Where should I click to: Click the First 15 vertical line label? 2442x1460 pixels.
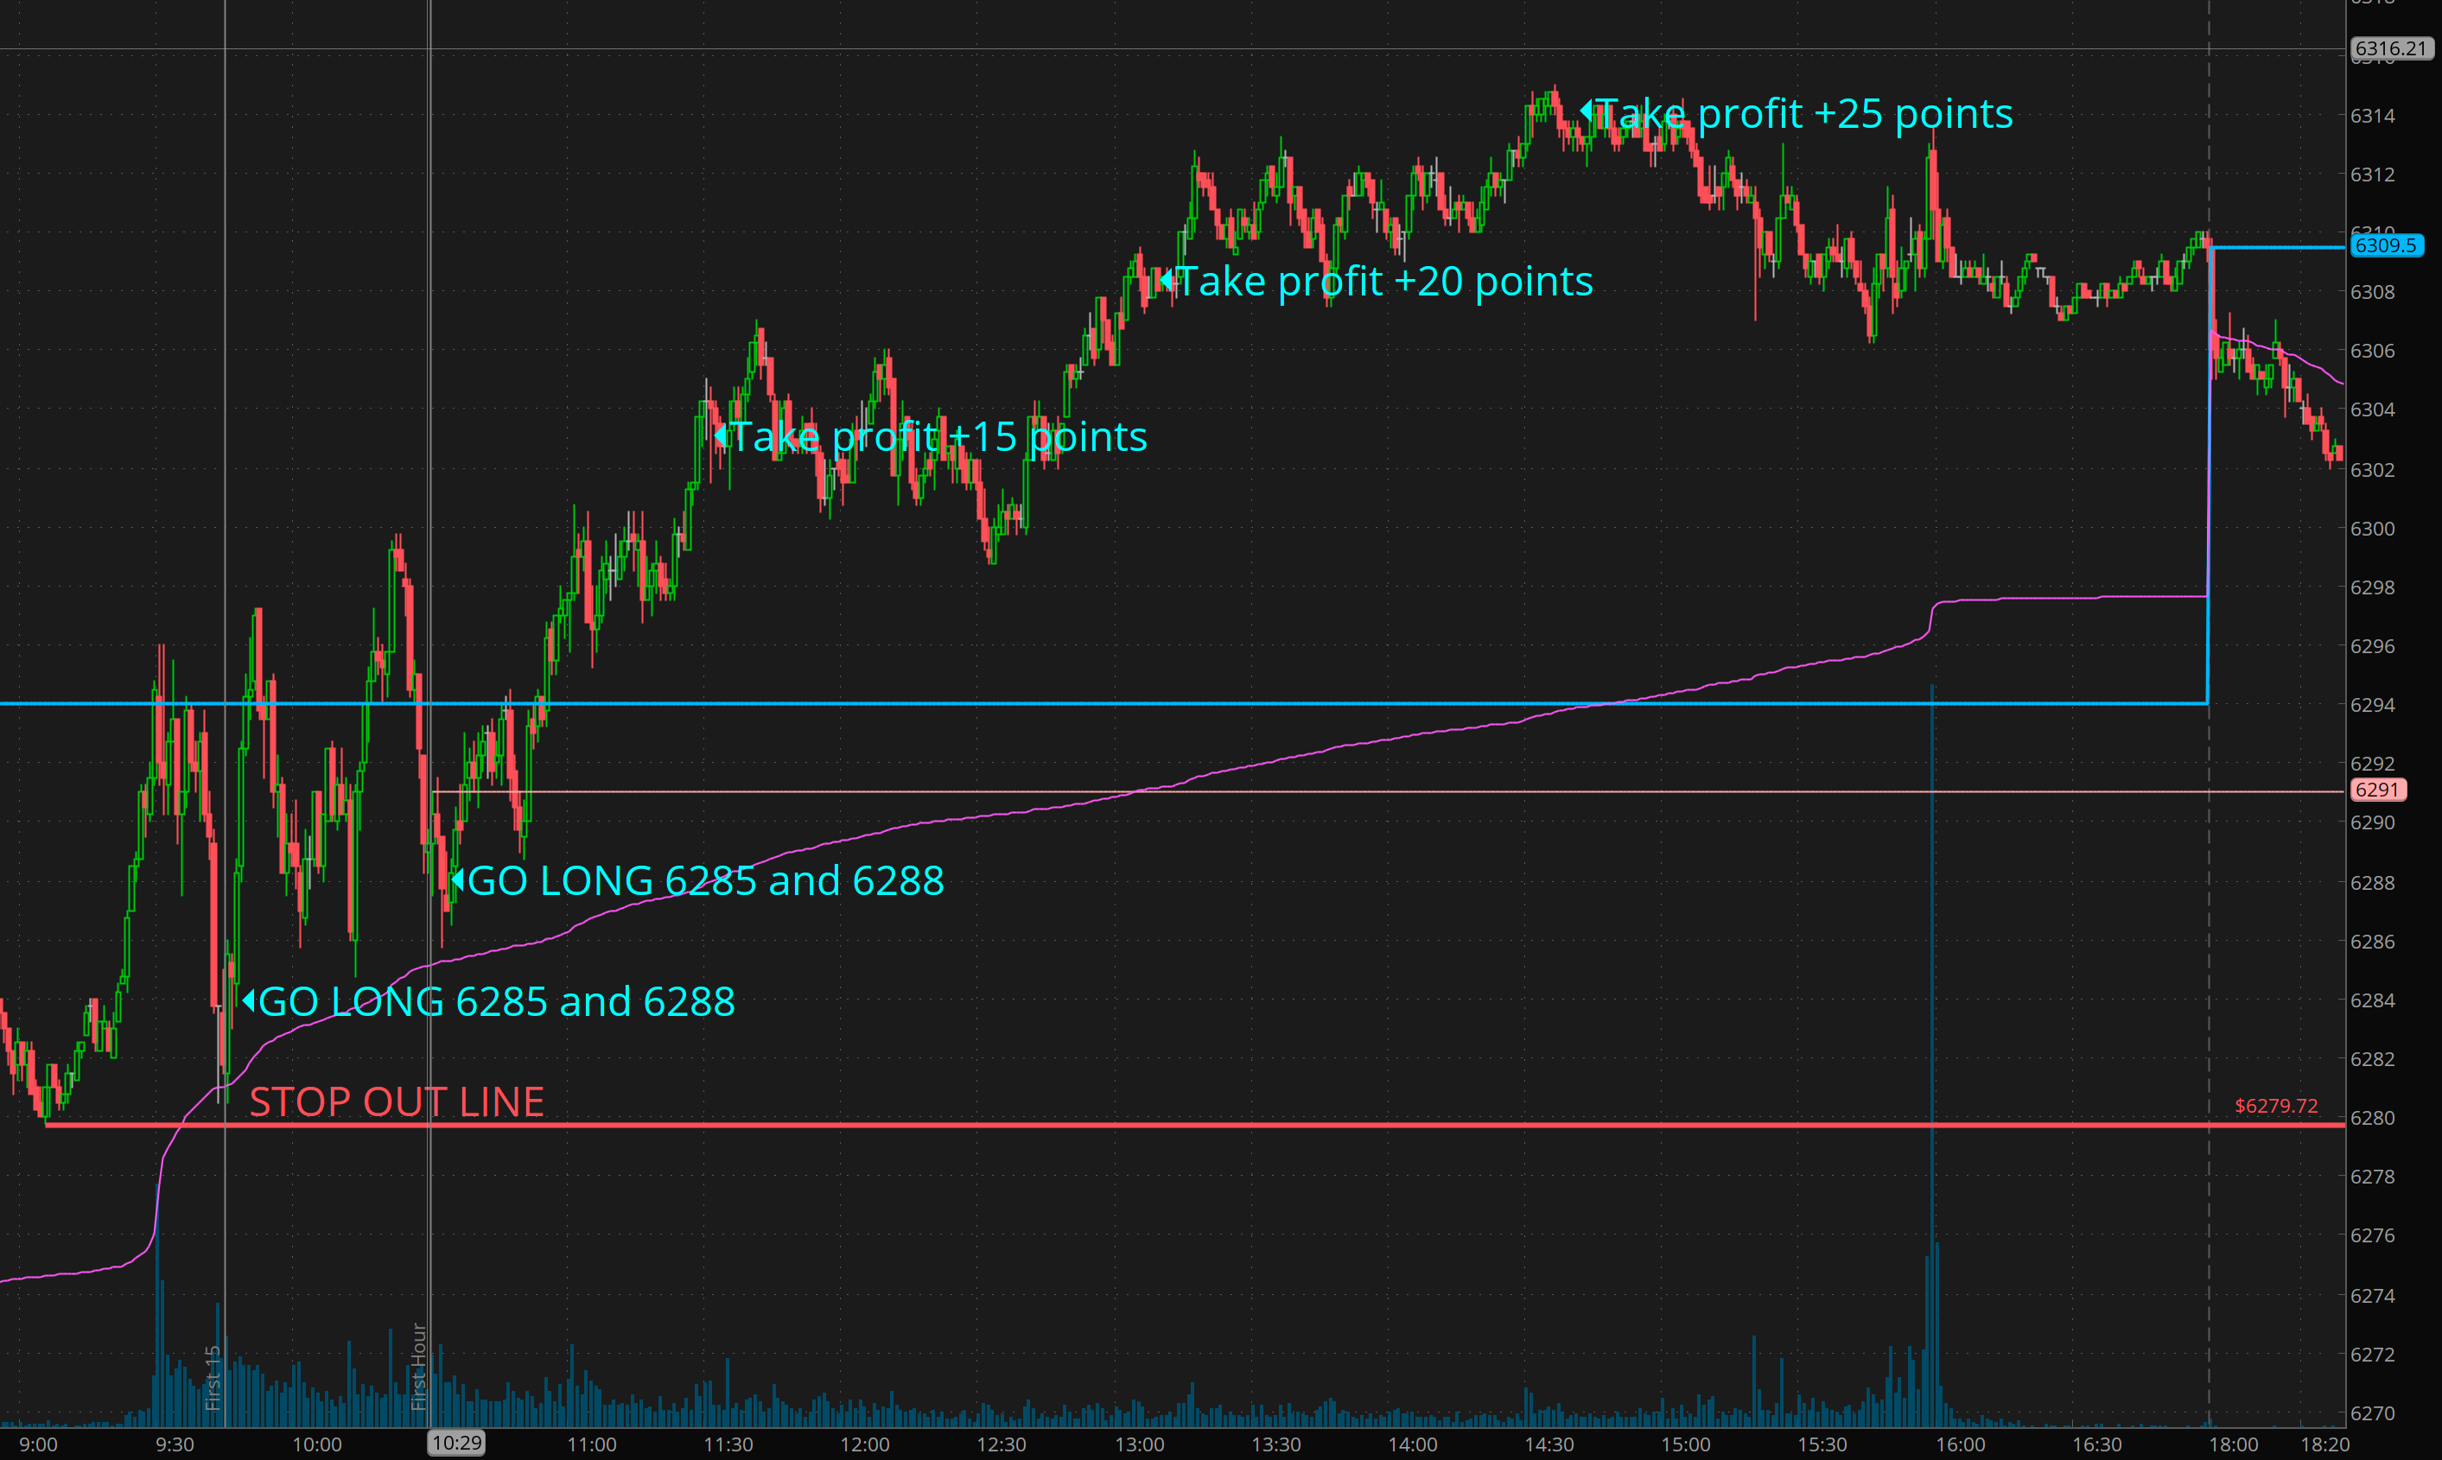coord(212,1377)
